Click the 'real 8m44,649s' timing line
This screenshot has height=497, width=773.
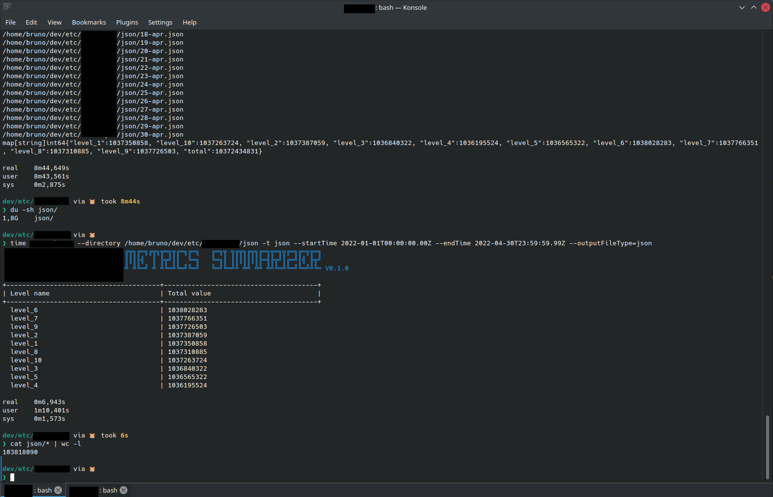(x=36, y=168)
